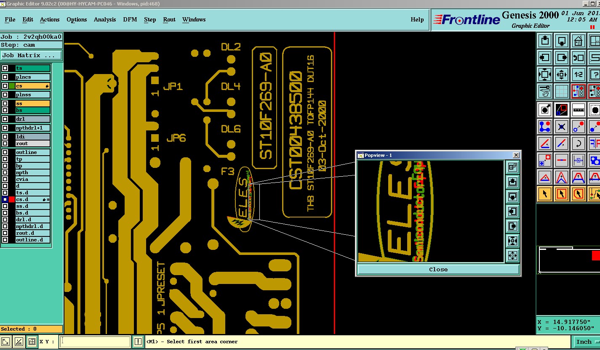The height and width of the screenshot is (350, 600).
Task: Select the ldi layer name
Action: pyautogui.click(x=33, y=137)
